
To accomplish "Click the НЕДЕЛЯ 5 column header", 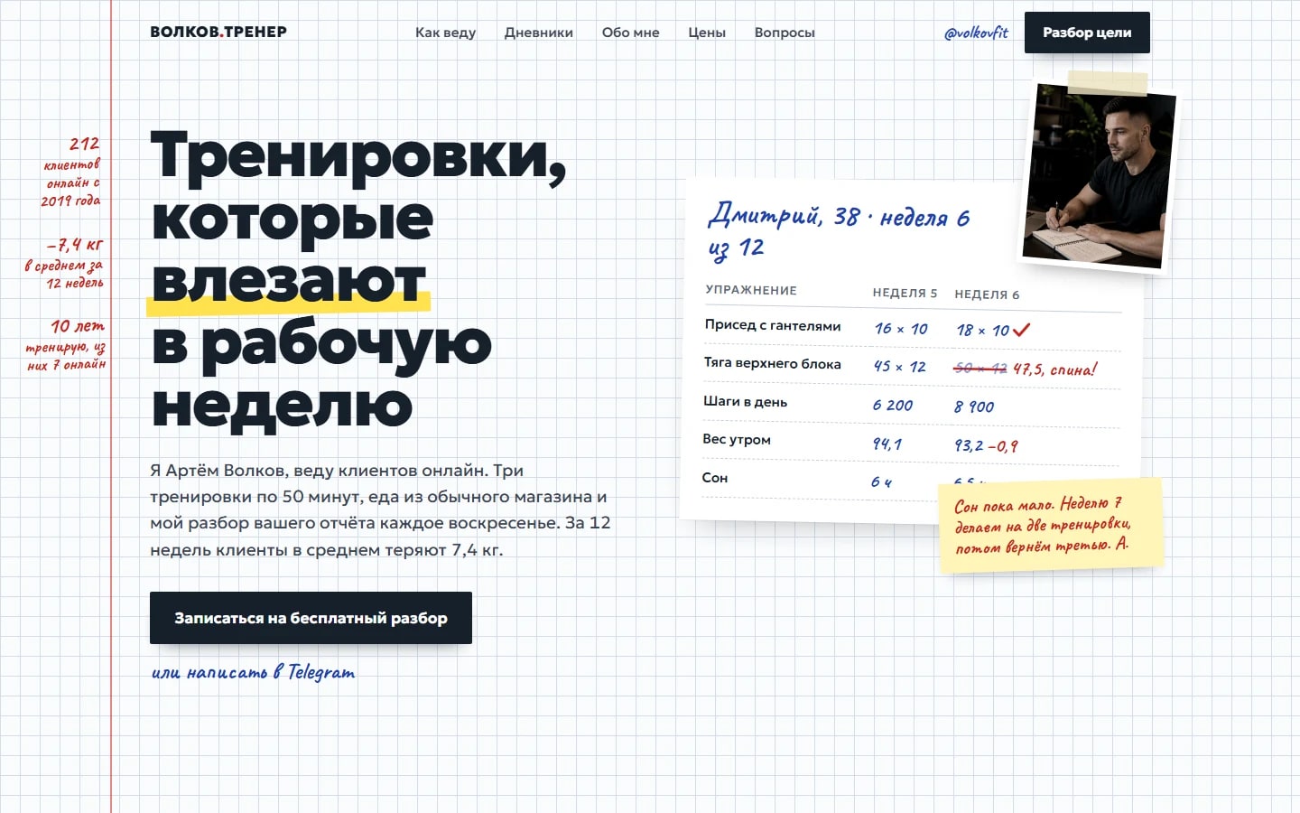I will click(x=905, y=293).
